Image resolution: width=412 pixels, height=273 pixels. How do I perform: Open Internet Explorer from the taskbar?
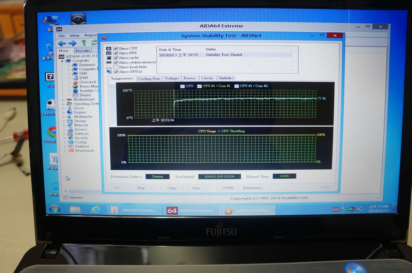(96, 210)
